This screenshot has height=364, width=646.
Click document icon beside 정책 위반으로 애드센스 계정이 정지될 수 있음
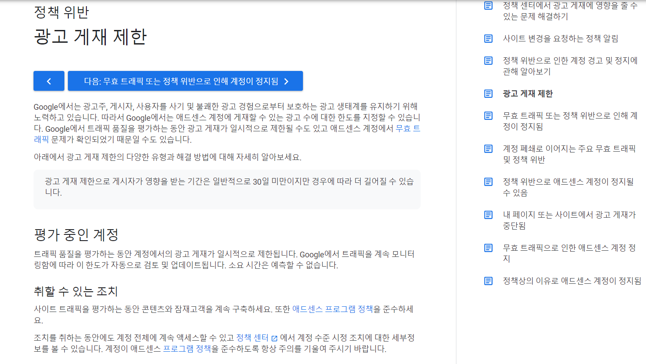pos(488,182)
